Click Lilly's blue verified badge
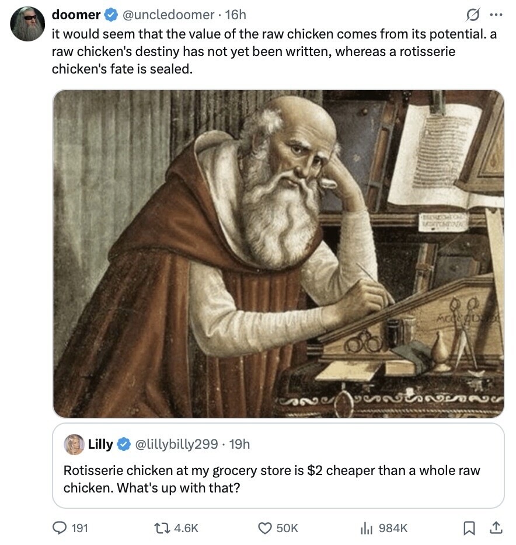The image size is (516, 545). coord(124,444)
